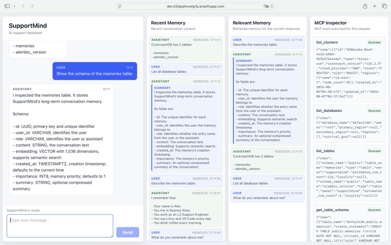Click the address bar URL field
Viewport: 391px width, 245px height.
coord(195,6)
